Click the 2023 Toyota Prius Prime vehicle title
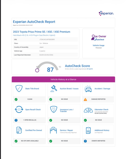 41,32
